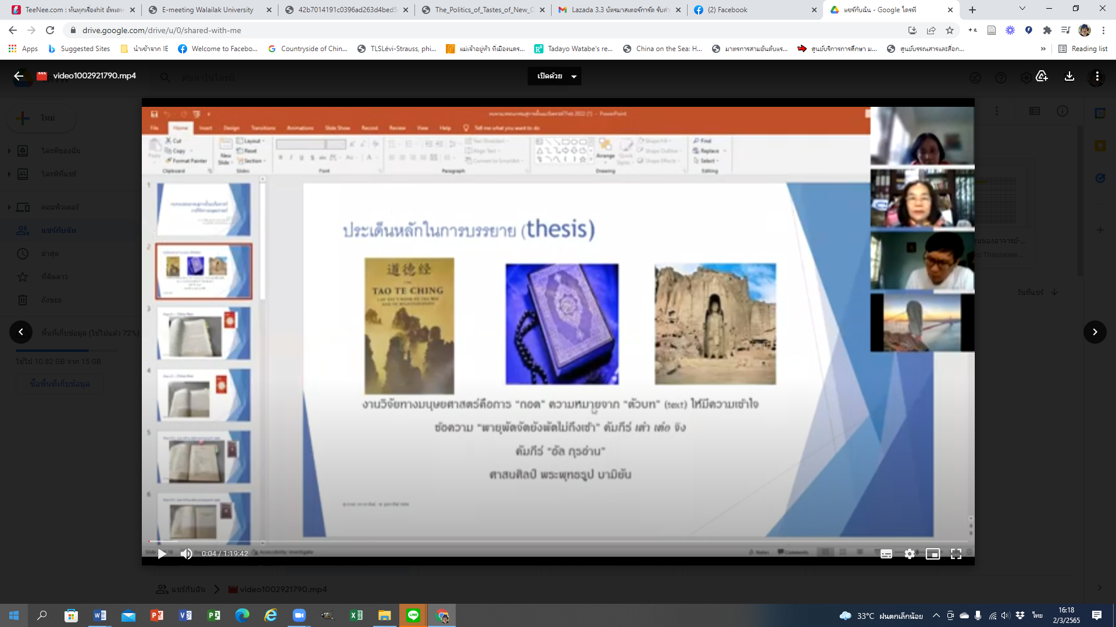Go to previous file arrow

(x=21, y=332)
